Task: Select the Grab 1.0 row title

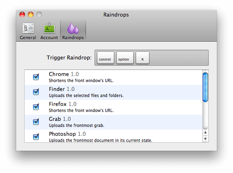Action: pyautogui.click(x=60, y=119)
